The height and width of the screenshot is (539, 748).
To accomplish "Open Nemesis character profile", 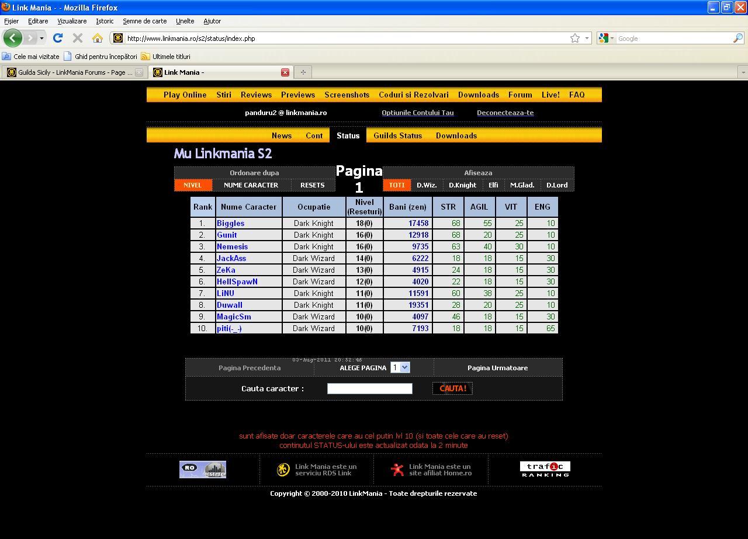I will (x=232, y=246).
